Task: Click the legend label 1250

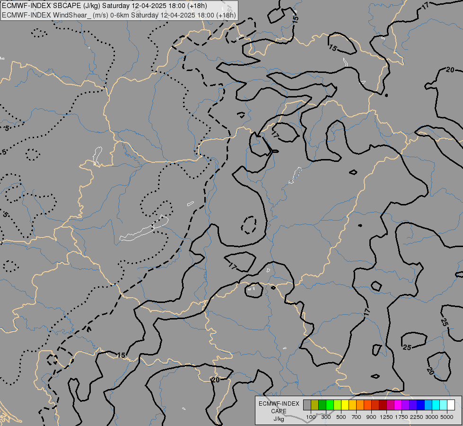Action: [x=386, y=417]
